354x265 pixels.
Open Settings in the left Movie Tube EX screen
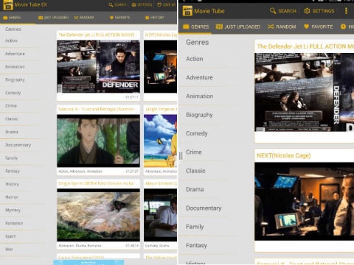point(142,4)
